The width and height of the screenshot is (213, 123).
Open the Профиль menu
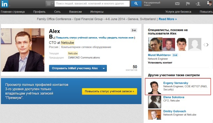point(39,12)
